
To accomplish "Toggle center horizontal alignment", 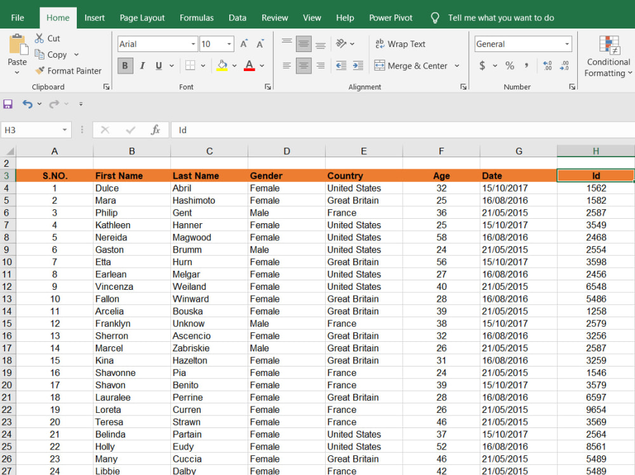I will [304, 65].
